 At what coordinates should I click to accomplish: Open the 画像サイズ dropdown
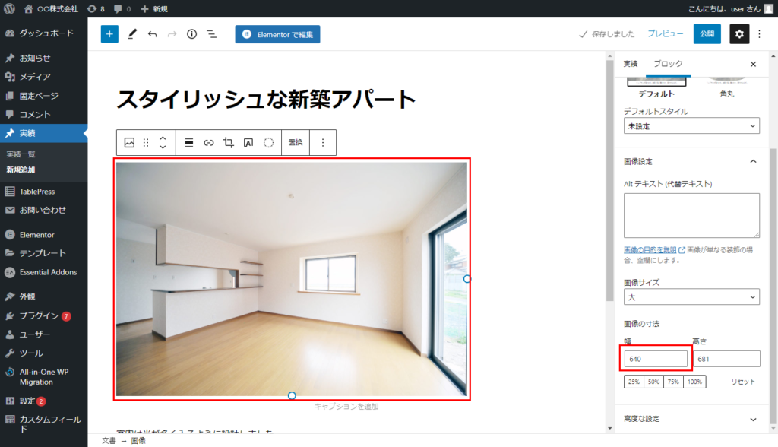[691, 297]
